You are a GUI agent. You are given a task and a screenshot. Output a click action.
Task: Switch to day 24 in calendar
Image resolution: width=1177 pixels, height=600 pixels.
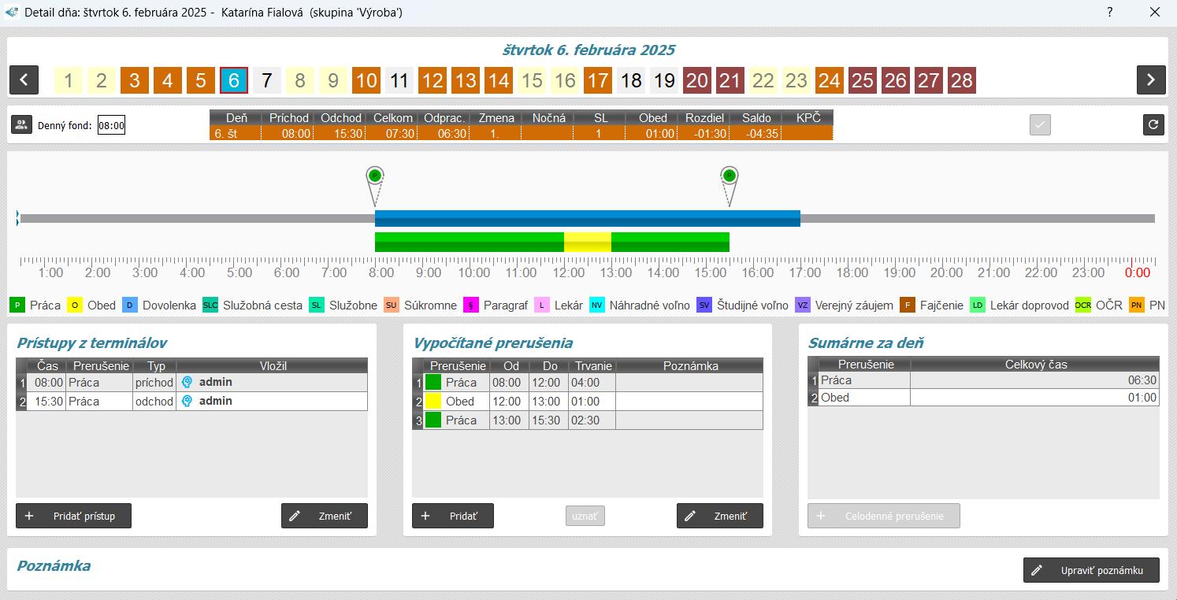click(x=830, y=80)
